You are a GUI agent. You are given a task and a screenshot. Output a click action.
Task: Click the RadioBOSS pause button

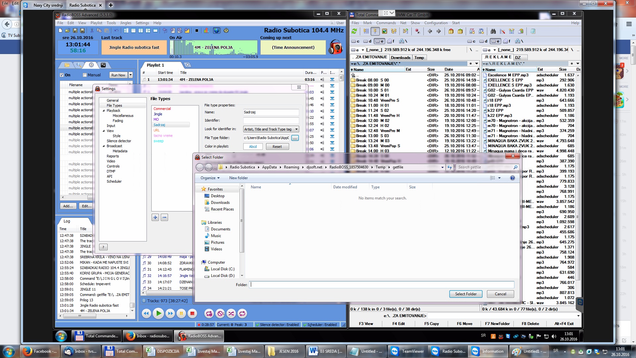click(x=181, y=313)
